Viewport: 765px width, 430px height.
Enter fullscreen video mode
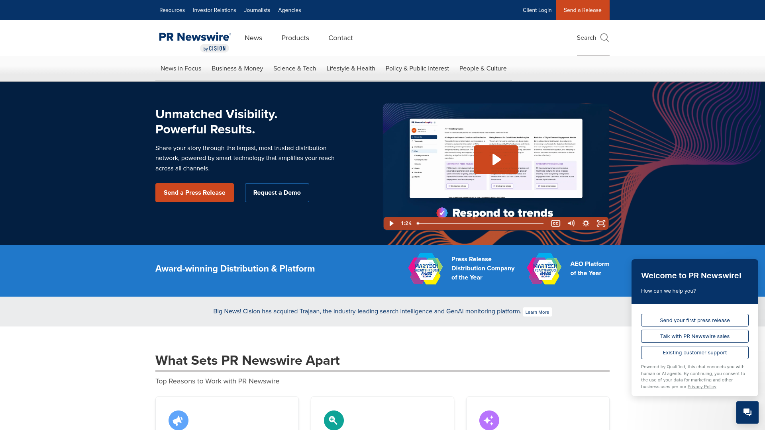coord(601,223)
